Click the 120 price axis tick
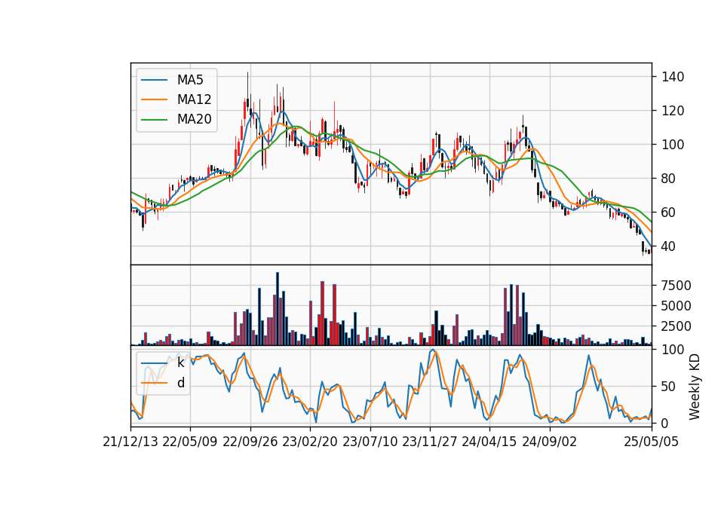 (x=673, y=111)
